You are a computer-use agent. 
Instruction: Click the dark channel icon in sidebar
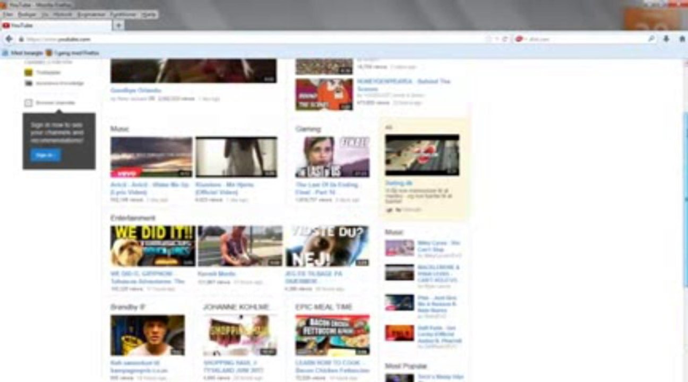pos(29,83)
